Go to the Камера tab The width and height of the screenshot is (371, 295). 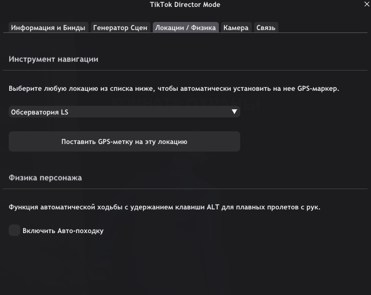[236, 27]
